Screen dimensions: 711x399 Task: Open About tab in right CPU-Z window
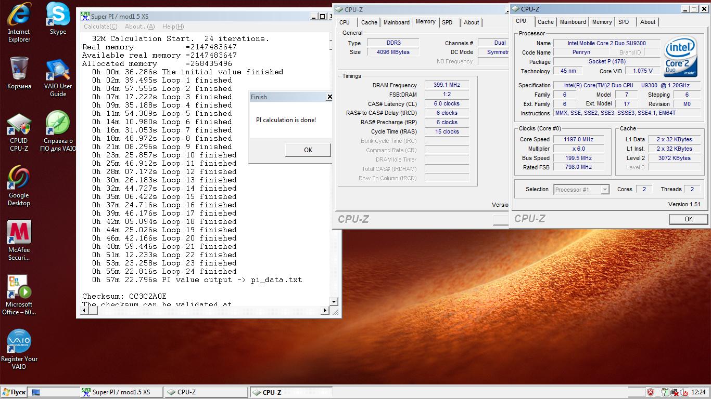[647, 22]
